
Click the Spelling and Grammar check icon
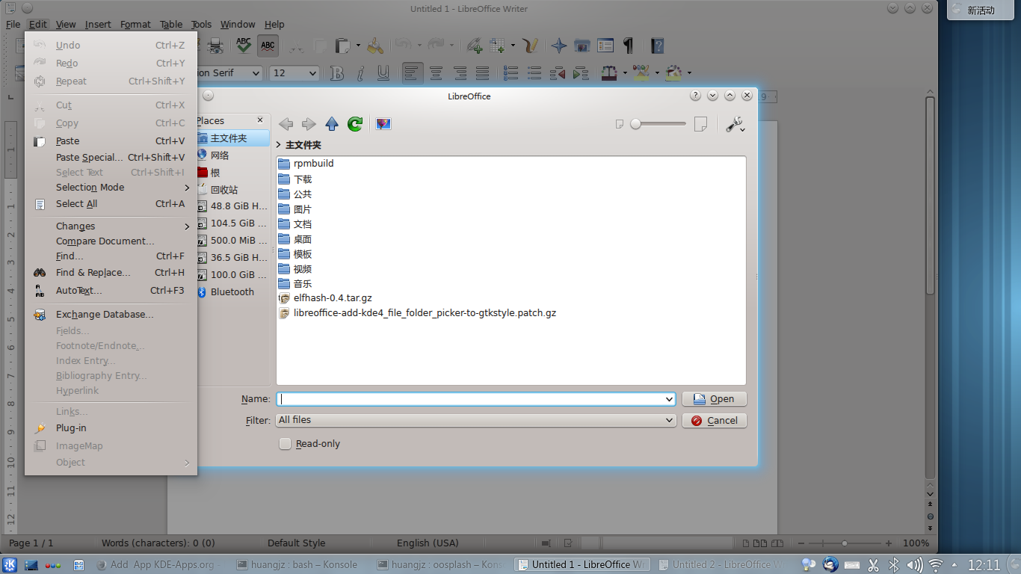(x=244, y=46)
